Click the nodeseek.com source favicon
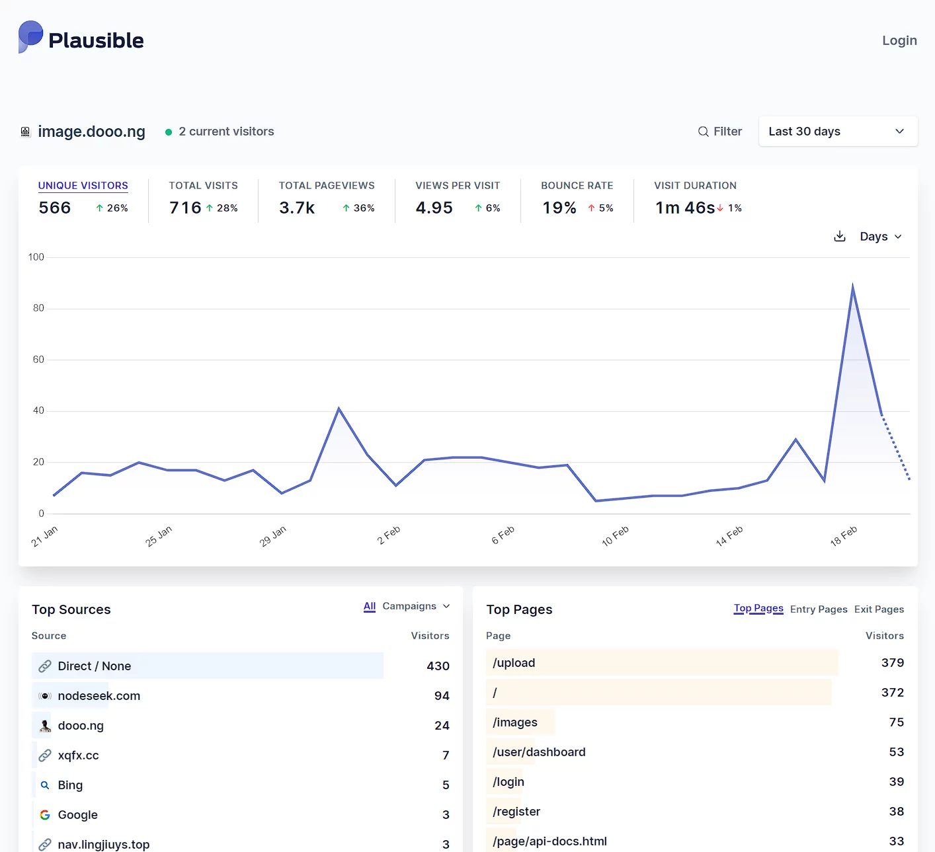The image size is (935, 852). coord(45,696)
